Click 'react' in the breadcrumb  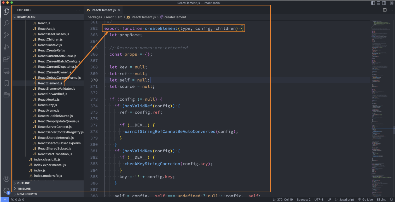pos(110,17)
